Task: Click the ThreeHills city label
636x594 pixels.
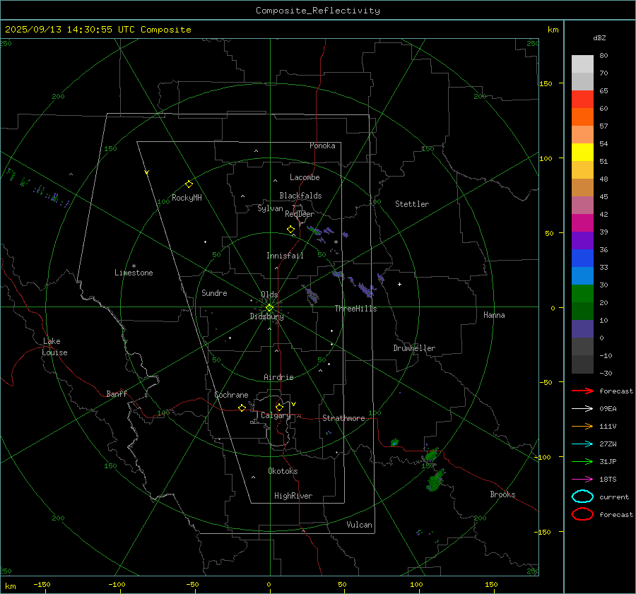Action: click(355, 309)
